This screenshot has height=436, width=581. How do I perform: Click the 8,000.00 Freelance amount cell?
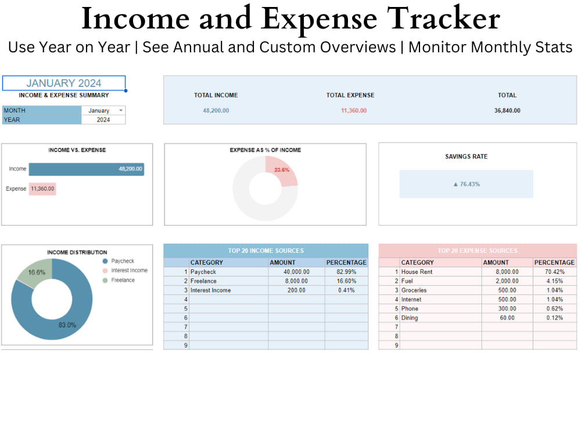tap(296, 281)
